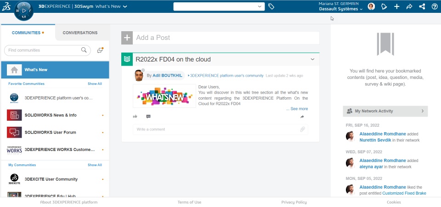Click Adil BOUTKHIL's avatar photo
Screen dimensions: 441x207
click(x=139, y=76)
